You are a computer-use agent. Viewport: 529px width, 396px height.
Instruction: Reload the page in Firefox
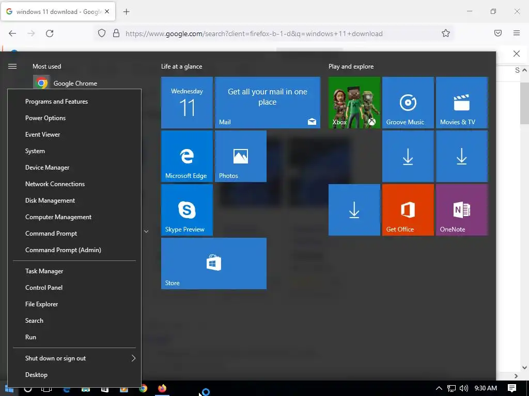[50, 34]
